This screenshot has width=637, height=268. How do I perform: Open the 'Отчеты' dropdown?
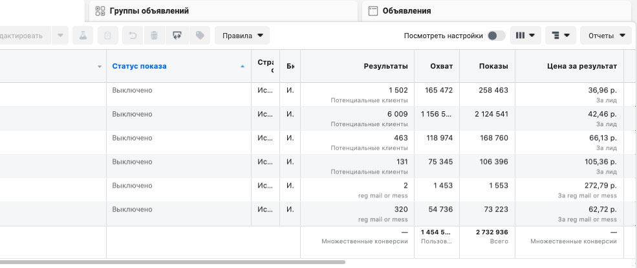tap(605, 36)
